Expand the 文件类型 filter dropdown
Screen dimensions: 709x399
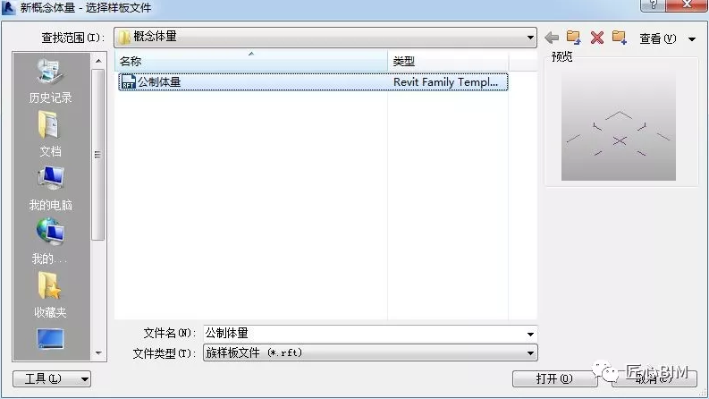tap(530, 352)
